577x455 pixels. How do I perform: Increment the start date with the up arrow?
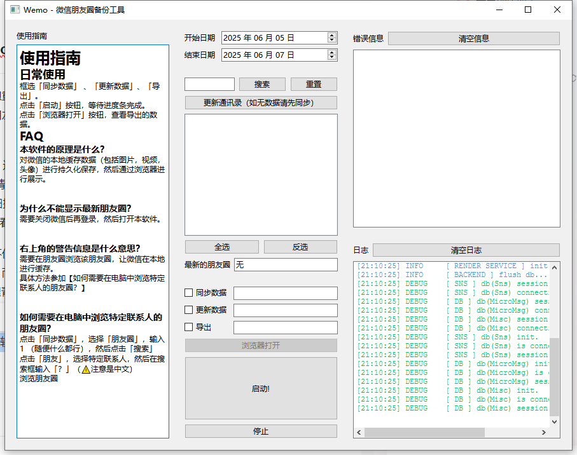coord(331,36)
